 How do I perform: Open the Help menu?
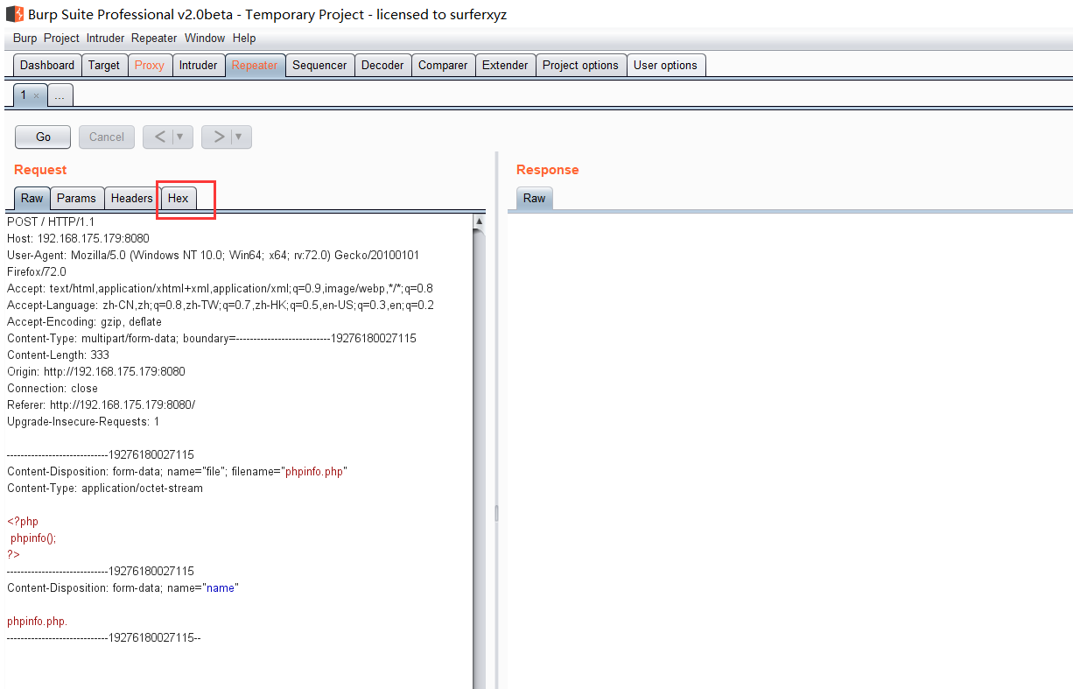coord(244,39)
